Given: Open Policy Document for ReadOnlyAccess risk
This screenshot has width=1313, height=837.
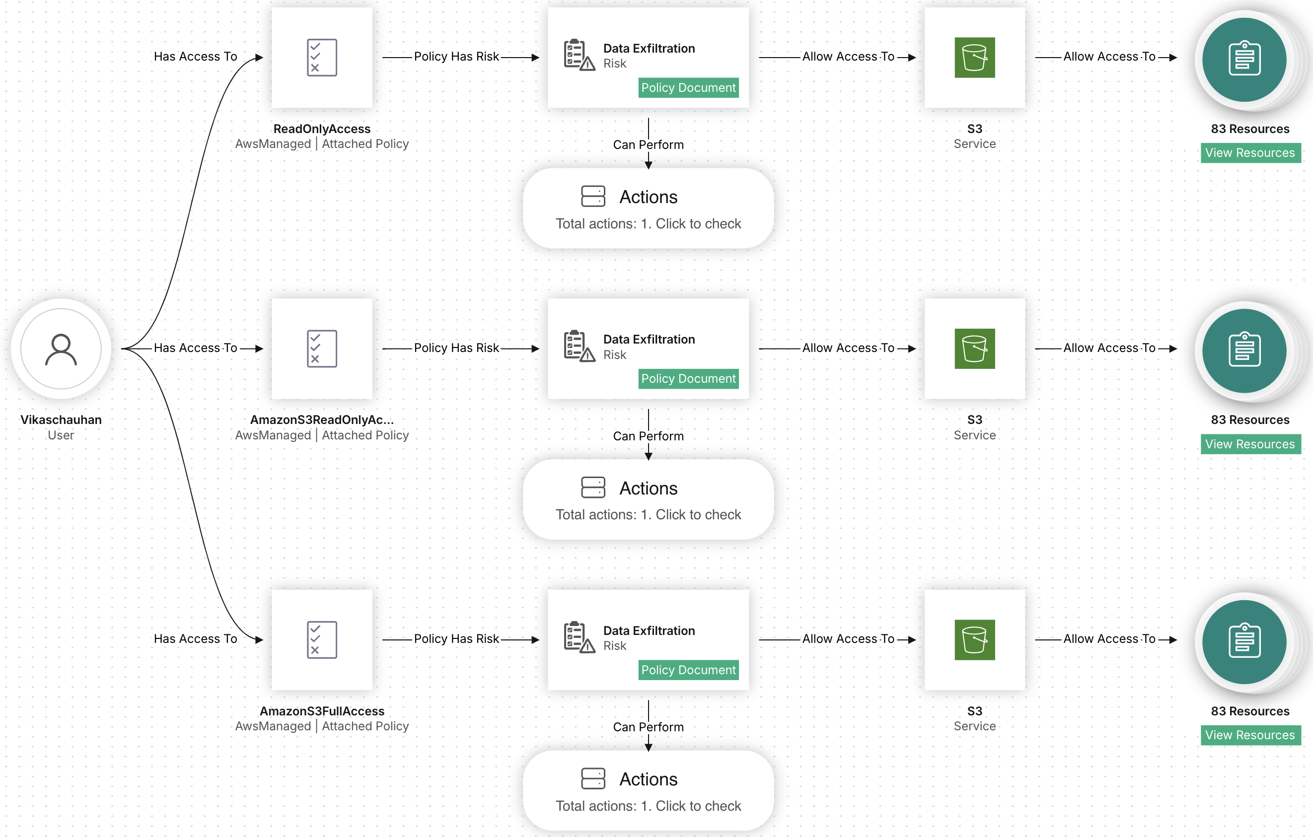Looking at the screenshot, I should [688, 88].
